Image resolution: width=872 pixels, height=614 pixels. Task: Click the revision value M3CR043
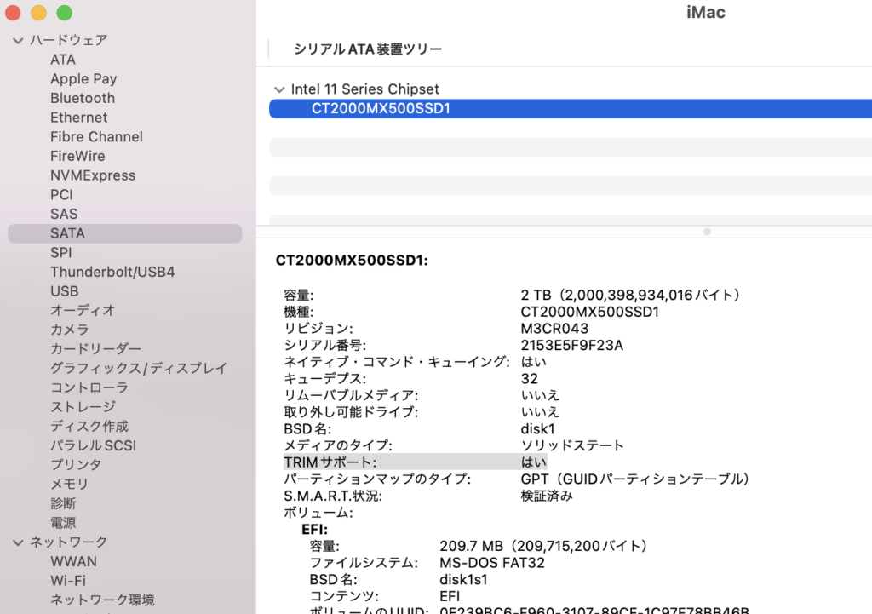point(554,329)
